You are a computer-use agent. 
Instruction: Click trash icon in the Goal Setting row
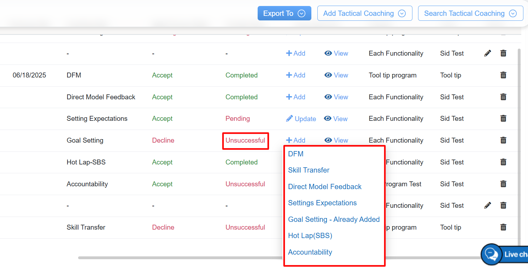[x=503, y=140]
